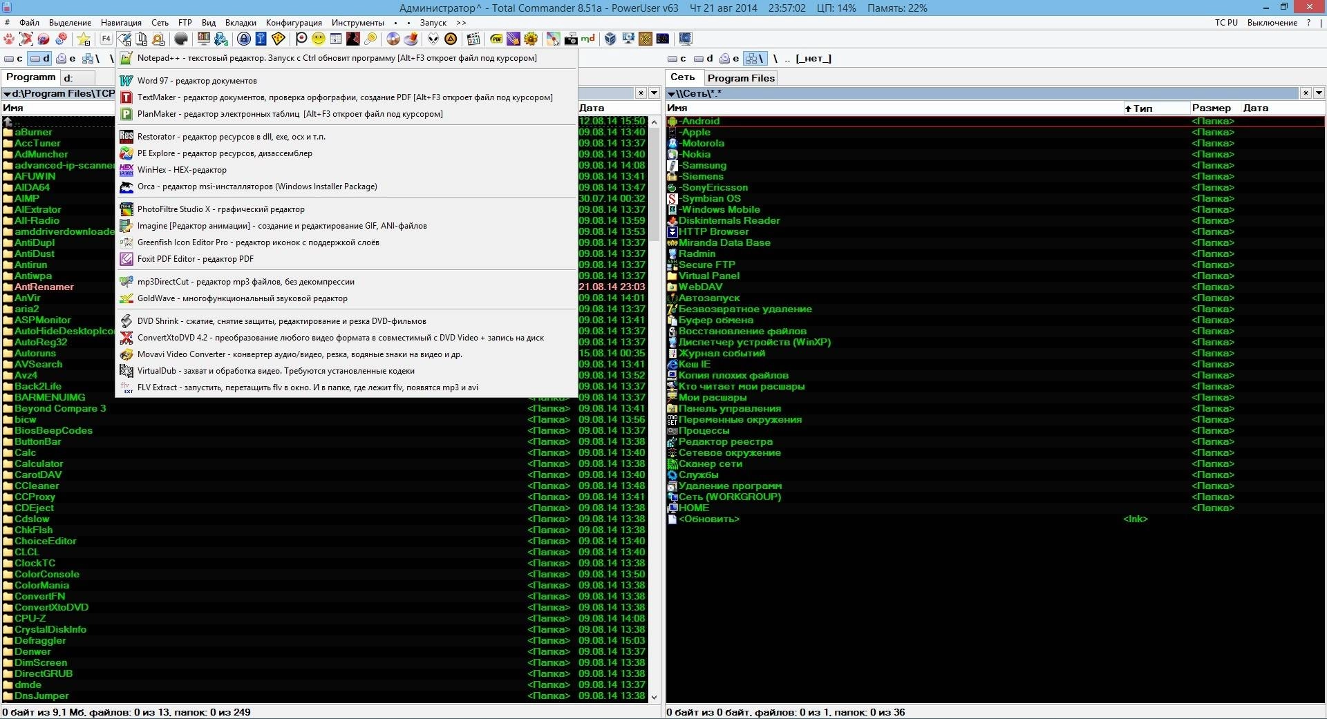1327x719 pixels.
Task: Click left panel scroll down arrow
Action: coord(655,698)
